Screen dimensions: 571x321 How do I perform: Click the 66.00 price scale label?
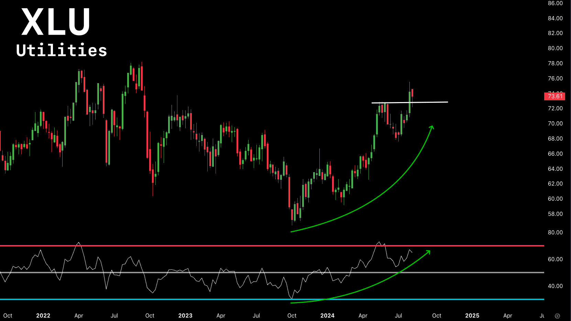click(x=555, y=154)
